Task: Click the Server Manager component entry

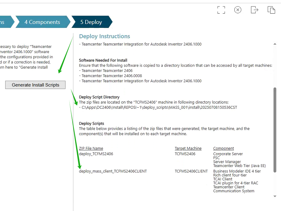Action: [227, 162]
